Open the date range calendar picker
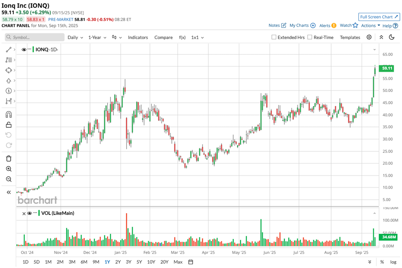Screen dimensions: 402x268 pyautogui.click(x=191, y=262)
